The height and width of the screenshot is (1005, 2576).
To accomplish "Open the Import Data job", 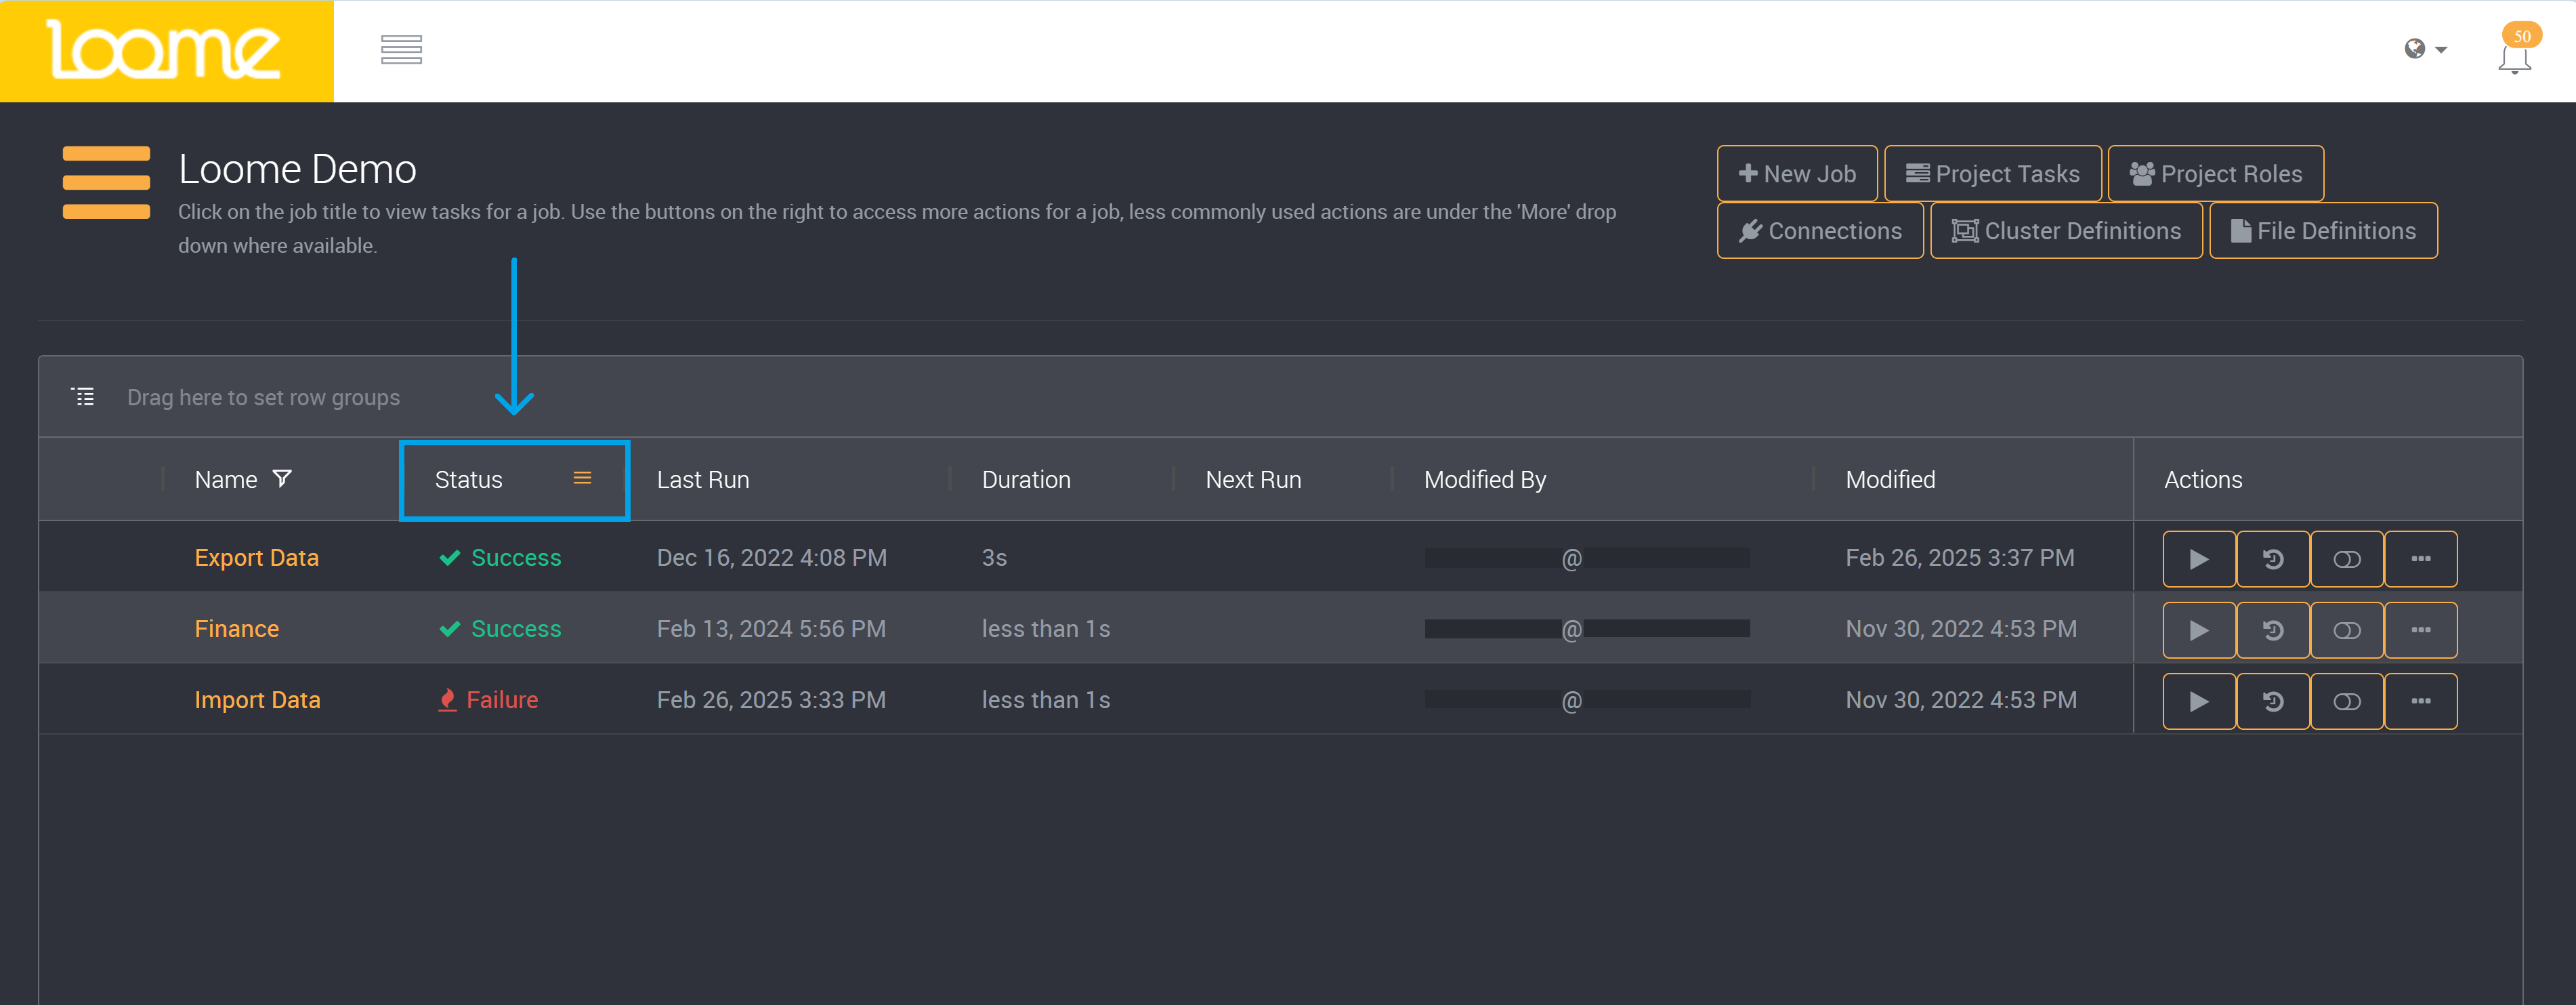I will (x=258, y=700).
